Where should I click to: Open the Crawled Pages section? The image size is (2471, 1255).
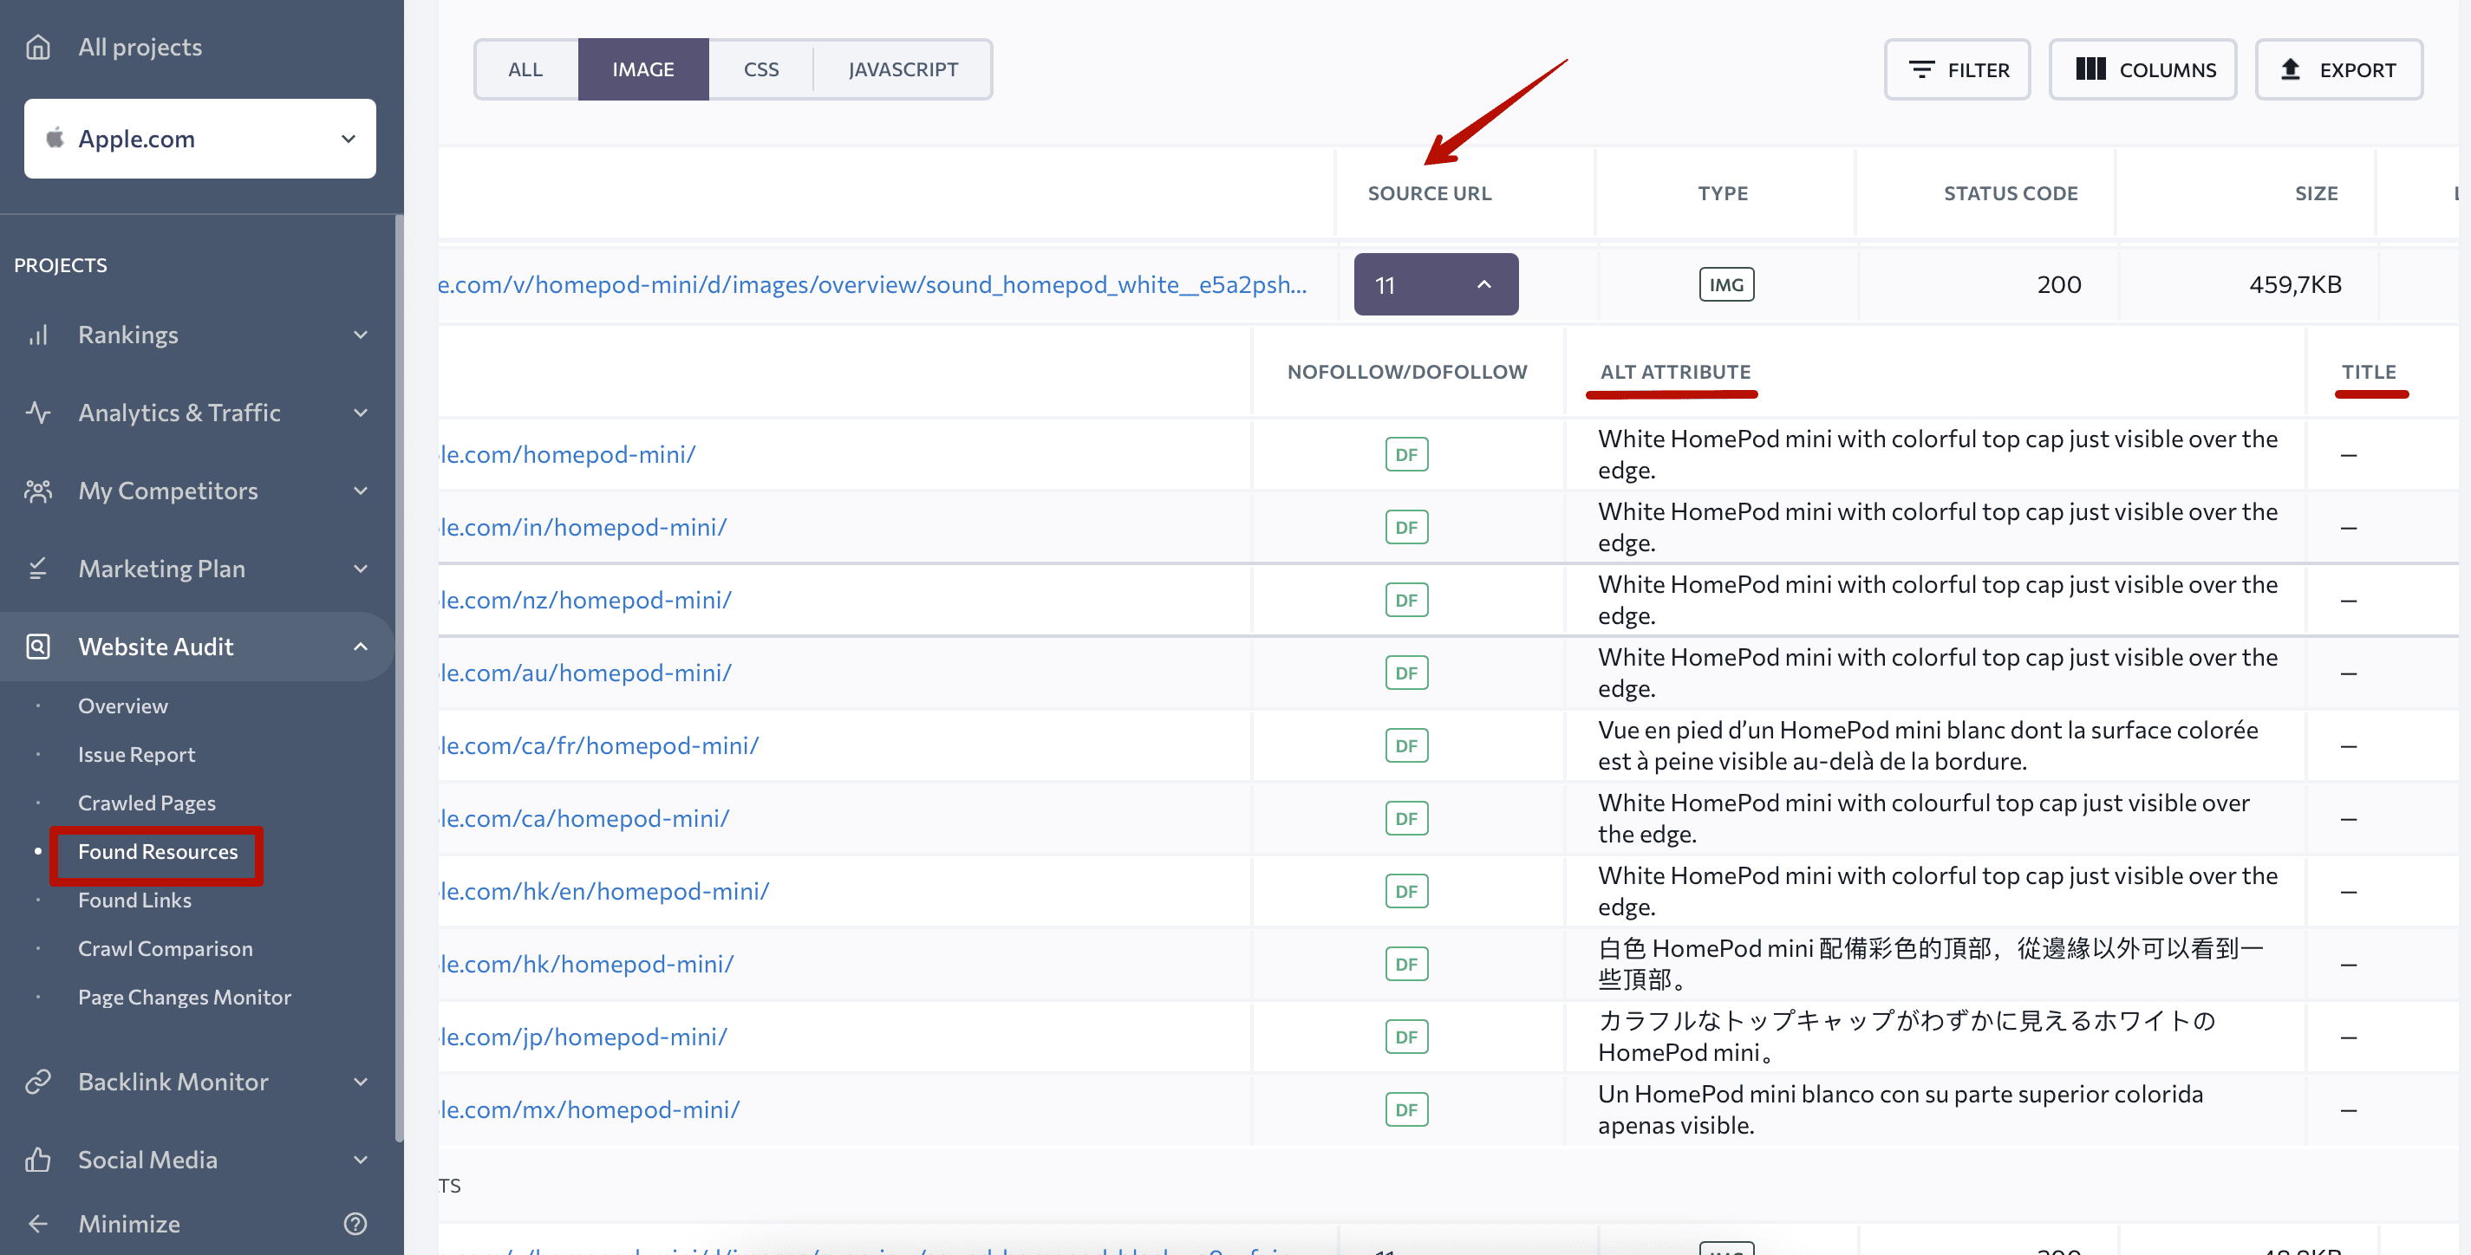click(x=147, y=803)
